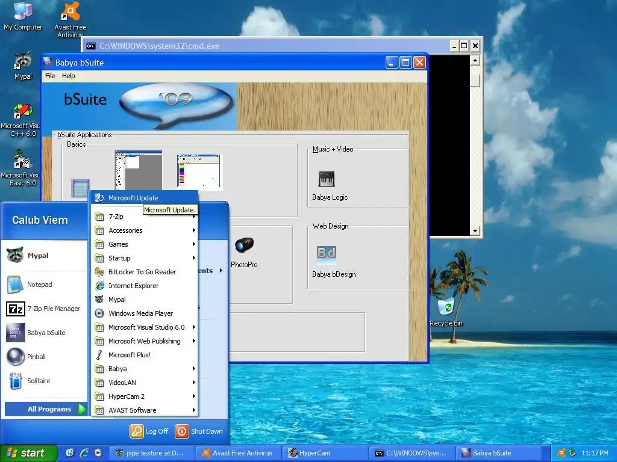Expand the 7-Zip programs folder
This screenshot has width=617, height=462.
tap(145, 217)
